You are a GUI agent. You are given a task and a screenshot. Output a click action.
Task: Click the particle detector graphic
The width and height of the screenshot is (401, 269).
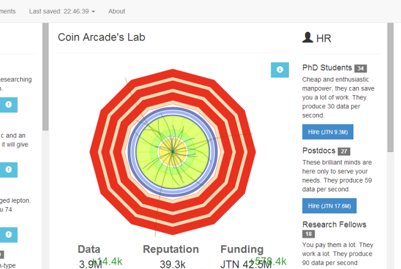coord(173,152)
